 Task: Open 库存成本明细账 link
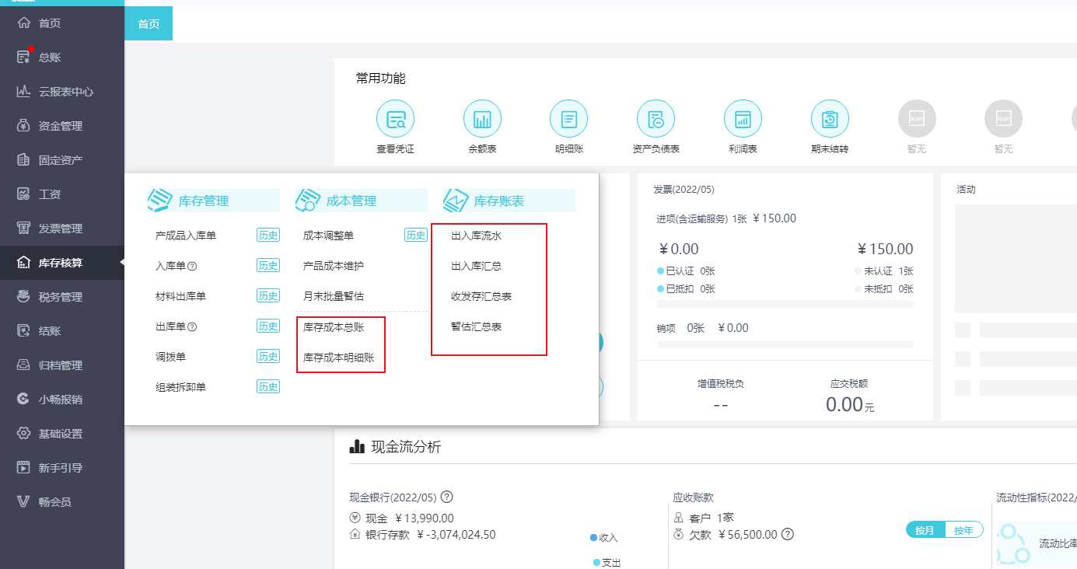tap(338, 358)
